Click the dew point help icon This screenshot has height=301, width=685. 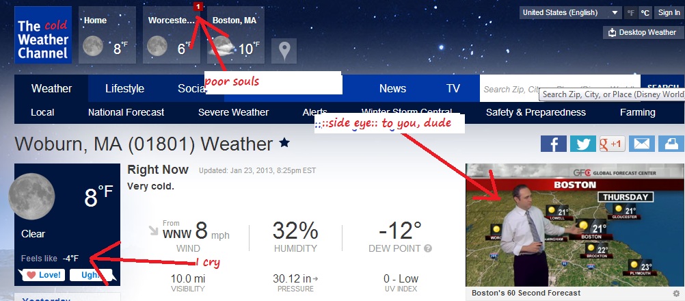428,249
